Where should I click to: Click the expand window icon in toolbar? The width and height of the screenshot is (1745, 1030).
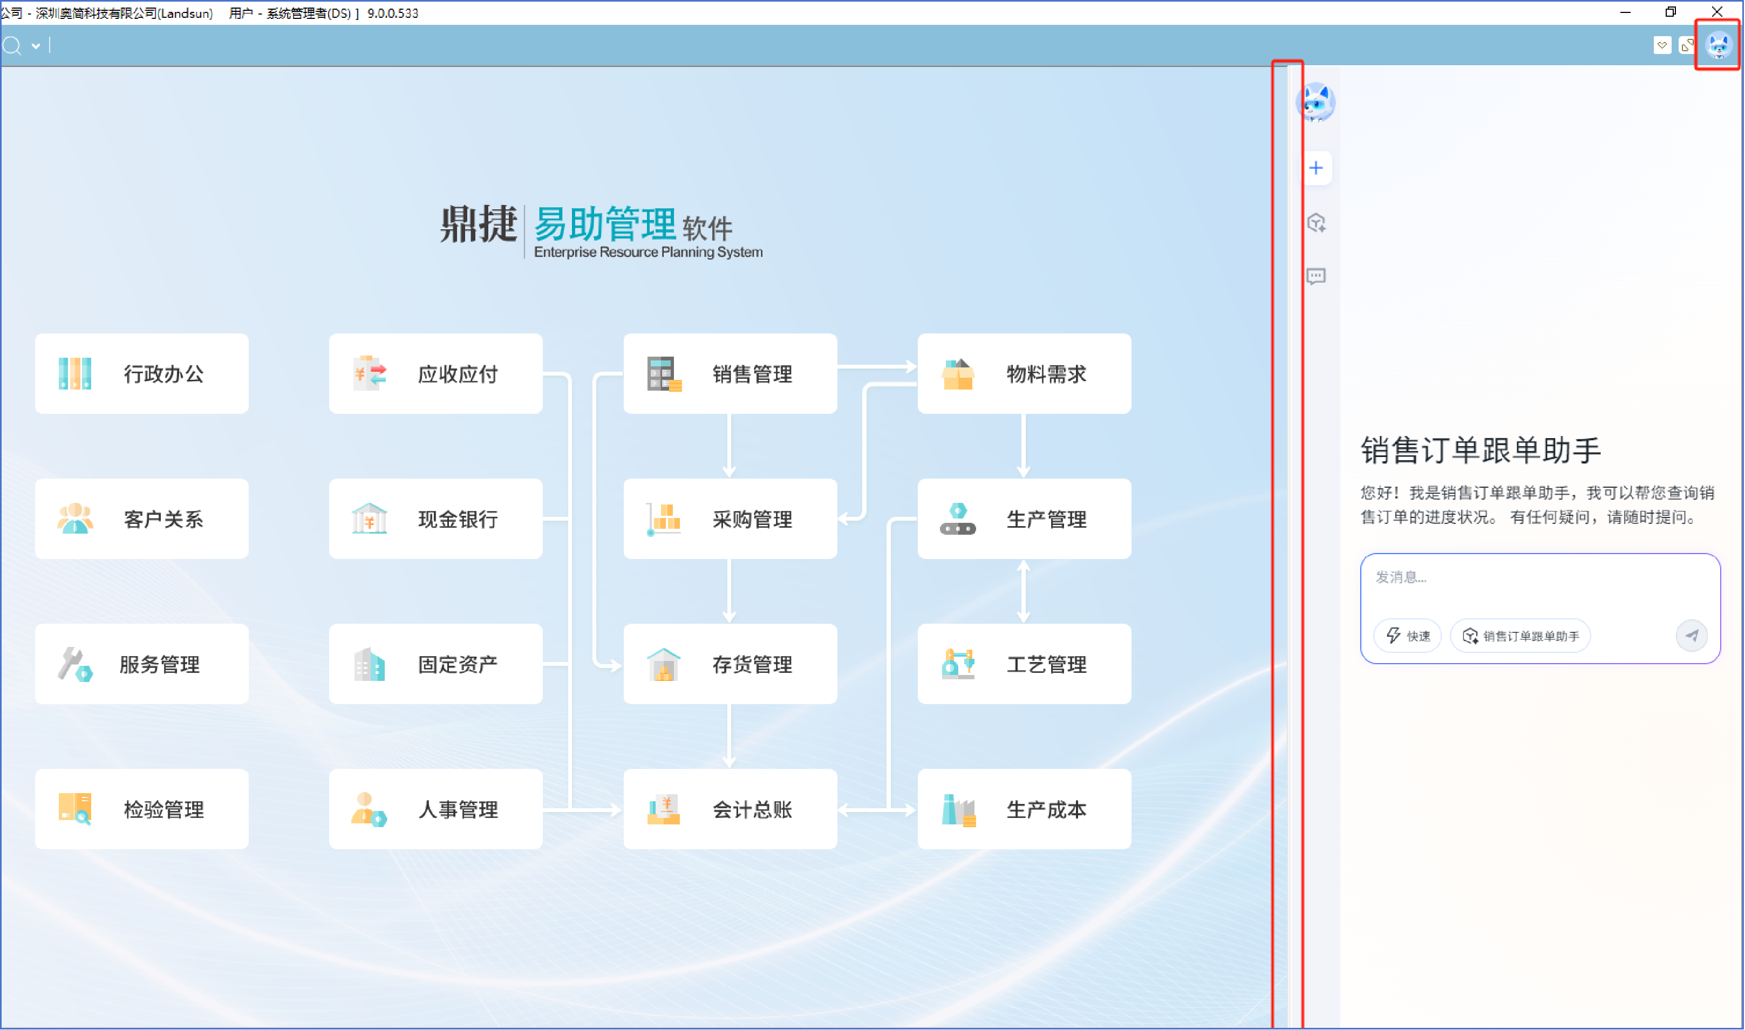click(x=1687, y=45)
